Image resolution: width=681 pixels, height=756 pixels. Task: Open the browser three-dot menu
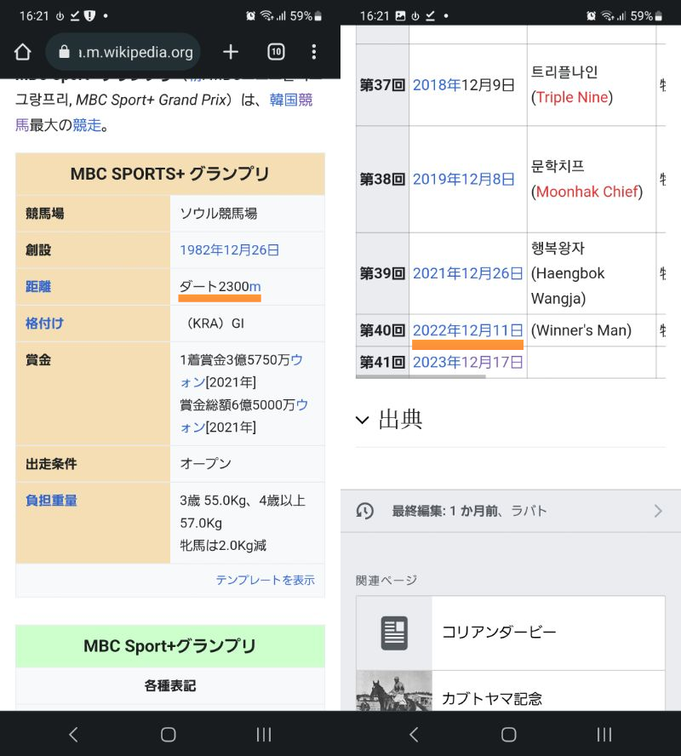(314, 52)
